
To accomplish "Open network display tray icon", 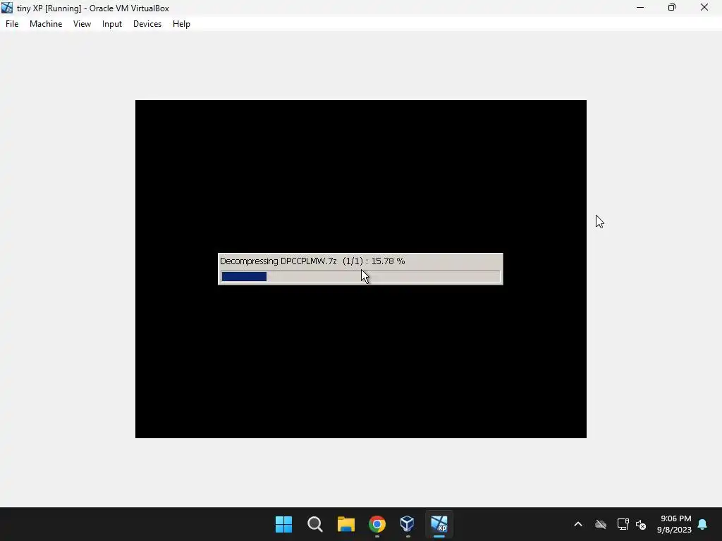I will (623, 524).
